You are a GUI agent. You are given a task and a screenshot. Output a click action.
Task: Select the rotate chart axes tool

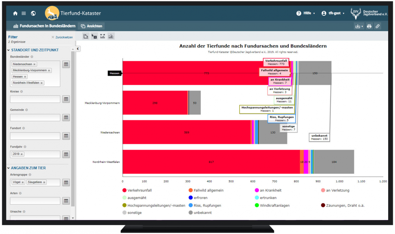[x=85, y=36]
